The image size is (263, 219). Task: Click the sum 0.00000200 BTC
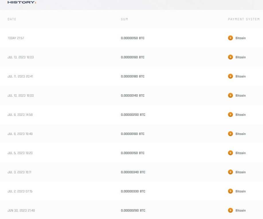[133, 115]
